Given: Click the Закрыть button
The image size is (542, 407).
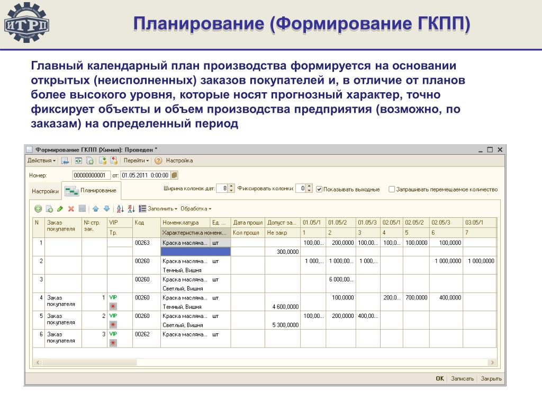Looking at the screenshot, I should [491, 378].
